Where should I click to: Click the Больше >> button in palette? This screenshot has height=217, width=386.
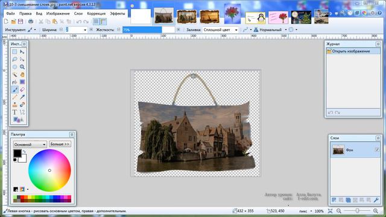coord(60,144)
